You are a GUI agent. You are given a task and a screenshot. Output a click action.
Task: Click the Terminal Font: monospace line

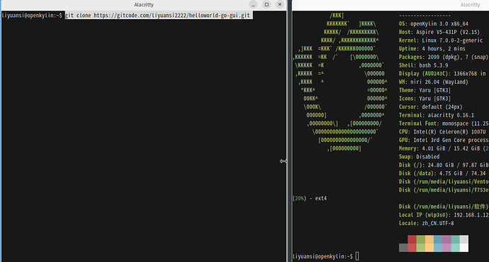tap(444, 124)
